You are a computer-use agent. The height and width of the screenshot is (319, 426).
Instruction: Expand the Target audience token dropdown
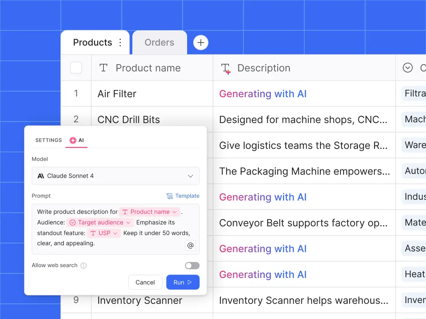coord(127,223)
